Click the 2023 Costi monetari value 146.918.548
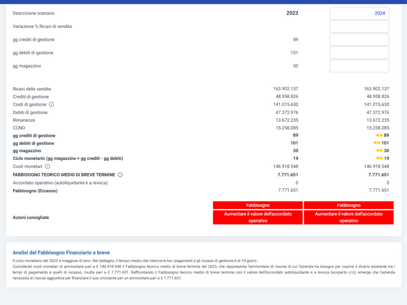The image size is (407, 305). coord(286,166)
